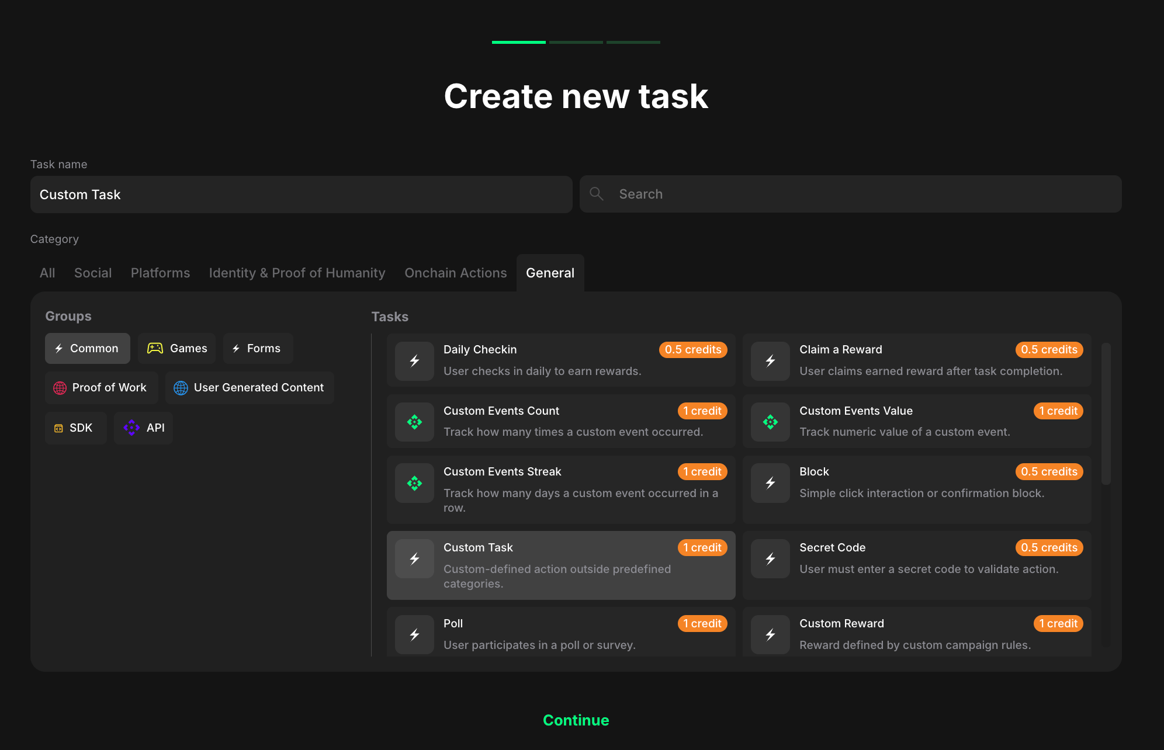Click the Common group bolt icon
1164x750 pixels.
[x=59, y=349]
